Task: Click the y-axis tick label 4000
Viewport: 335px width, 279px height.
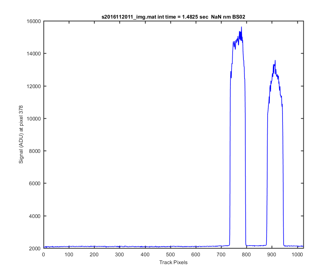Action: 35,216
